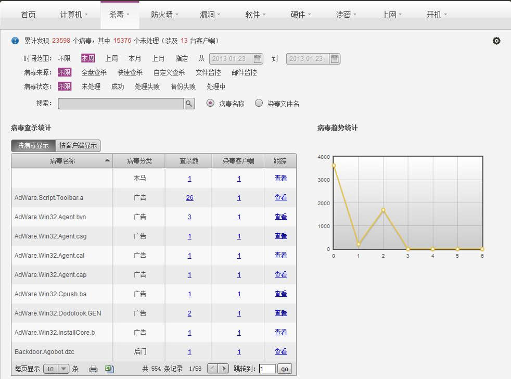511x379 pixels.
Task: Switch to 按客户端显示 tab
Action: click(x=78, y=145)
